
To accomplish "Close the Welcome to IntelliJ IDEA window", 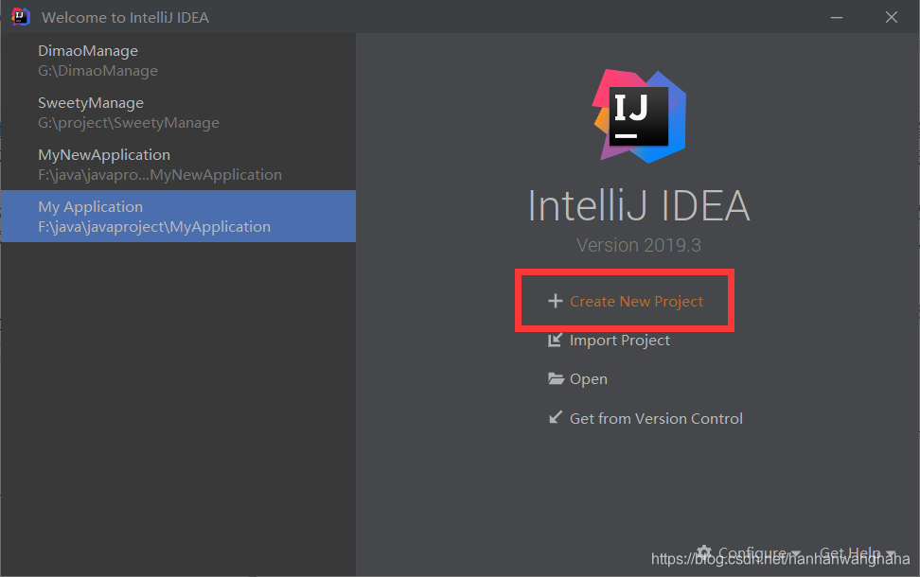I will coord(892,18).
